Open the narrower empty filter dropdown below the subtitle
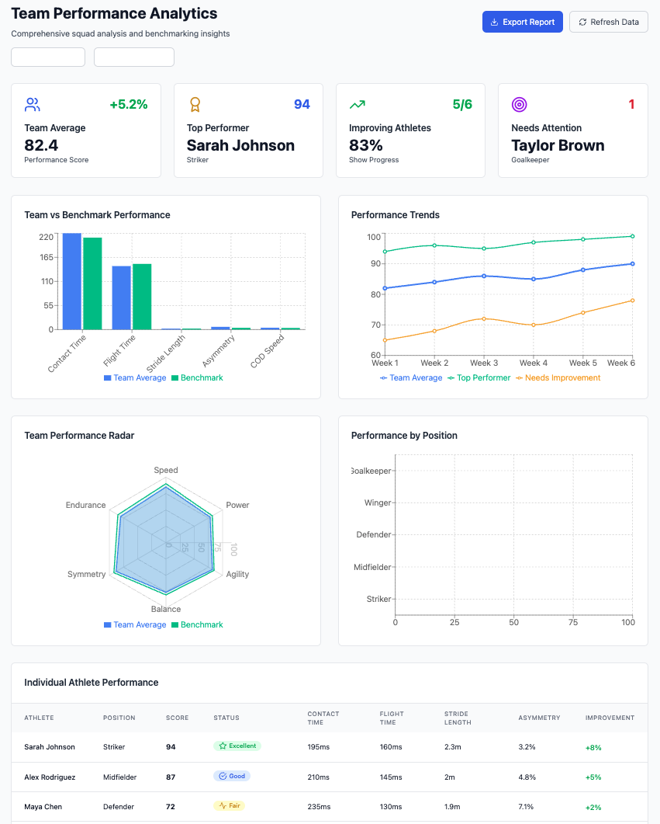The image size is (660, 824). coord(48,57)
